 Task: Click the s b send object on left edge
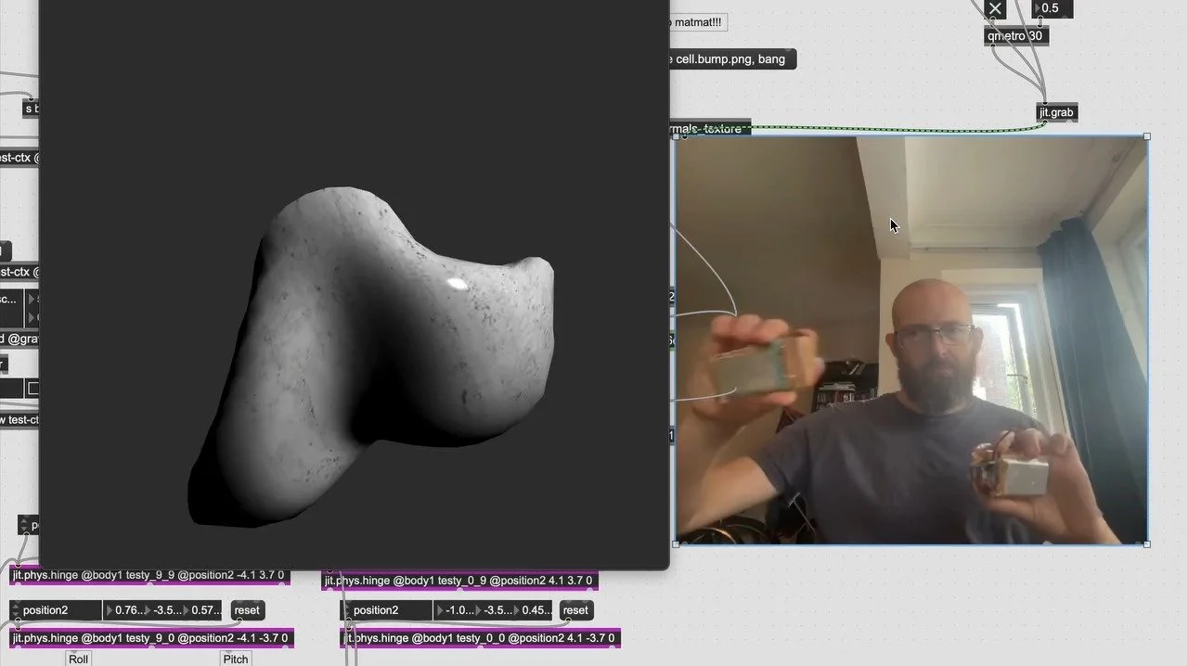pos(31,109)
